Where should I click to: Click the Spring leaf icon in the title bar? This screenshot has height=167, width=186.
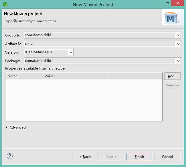[5, 4]
